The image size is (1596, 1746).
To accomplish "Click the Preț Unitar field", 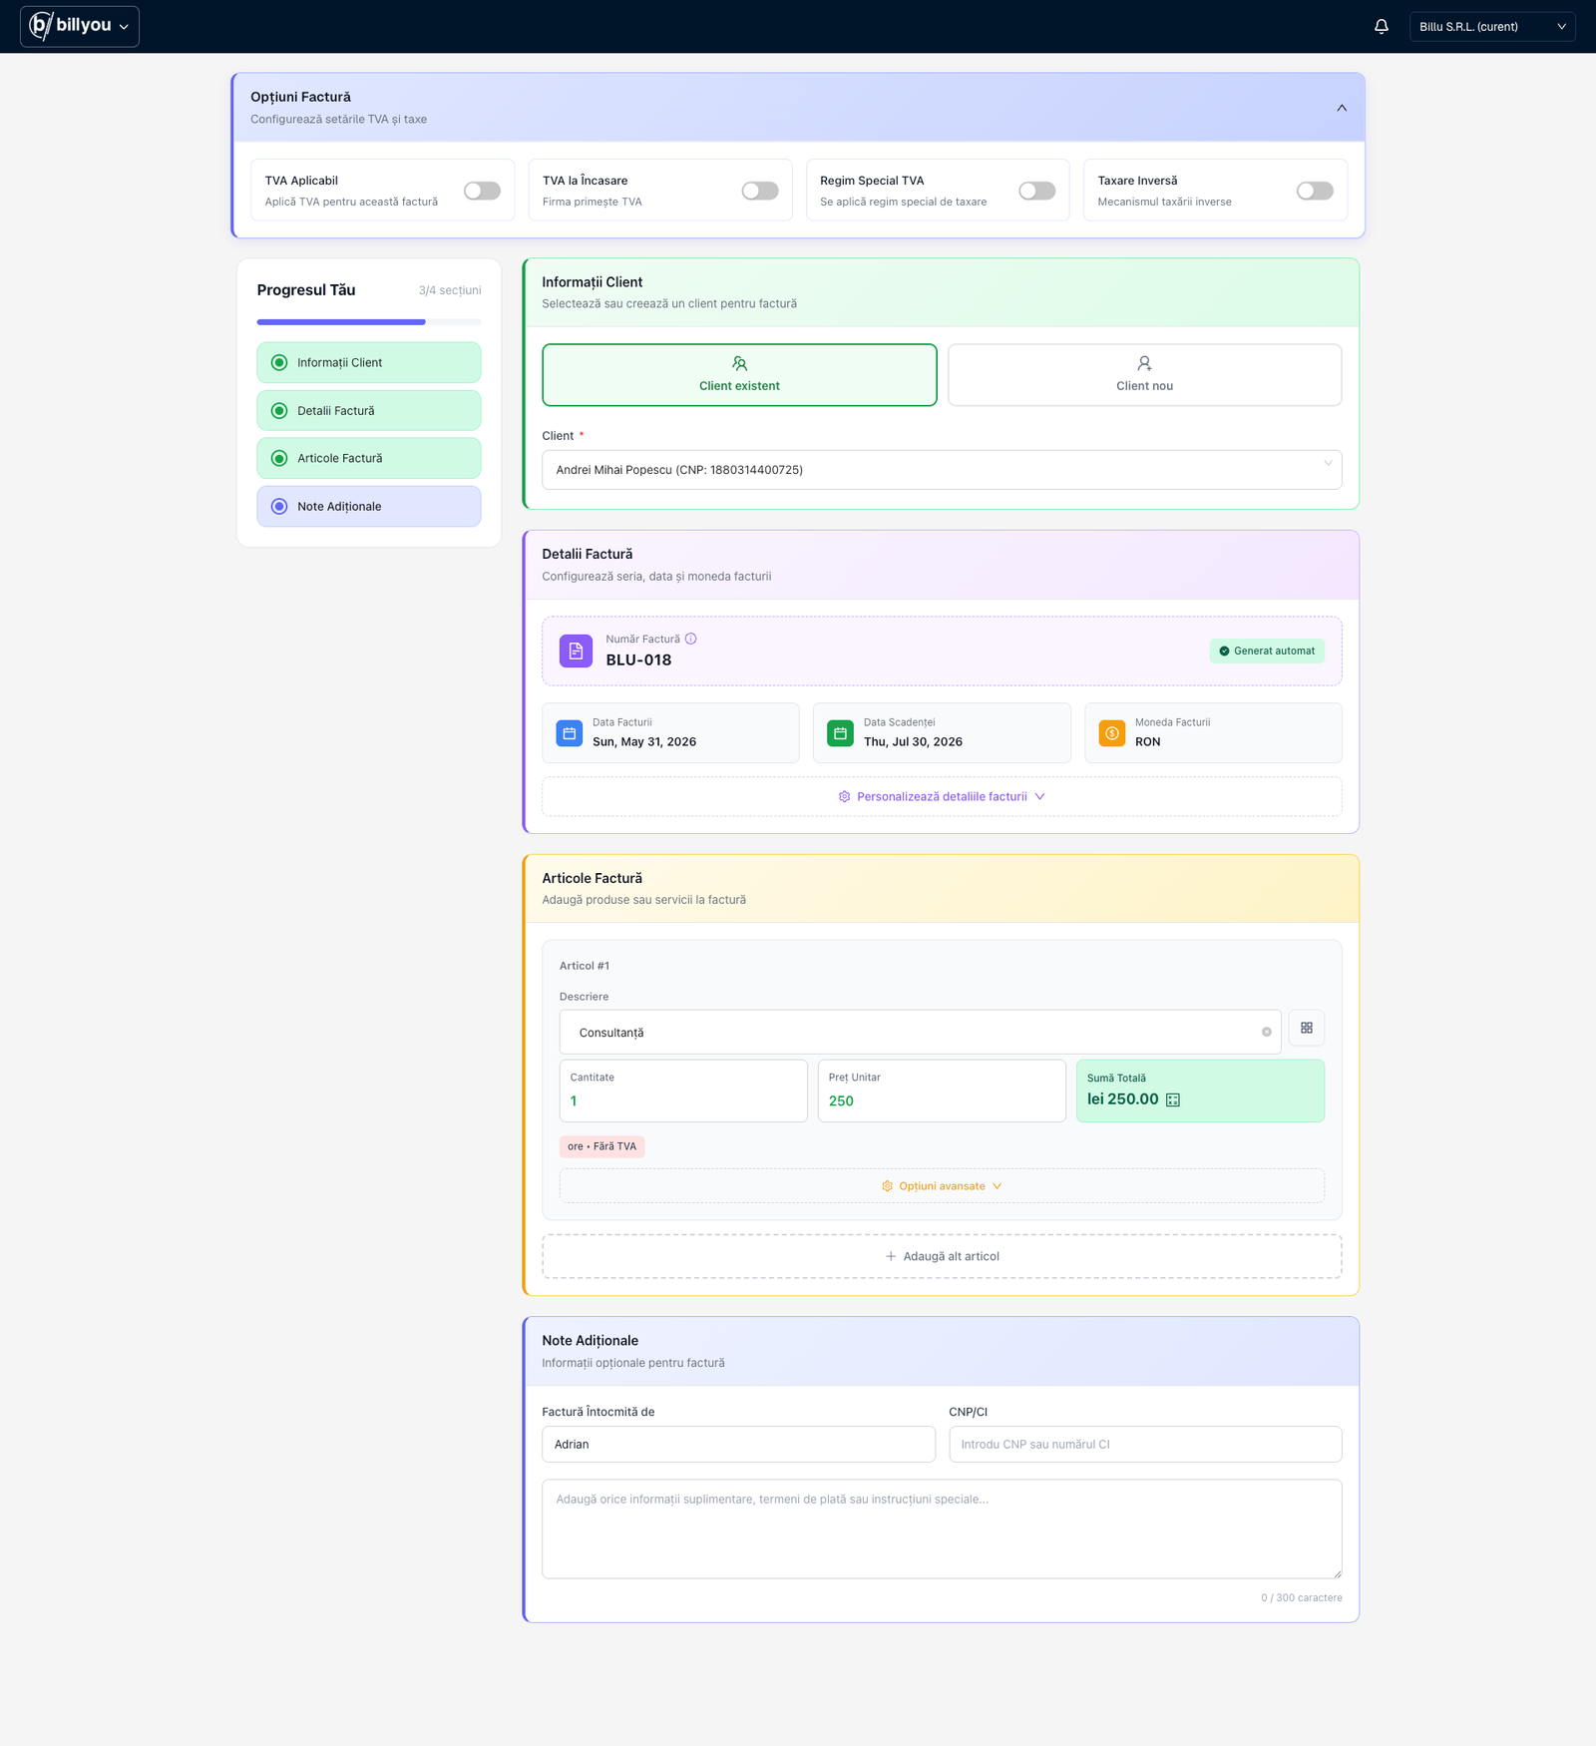I will coord(942,1091).
